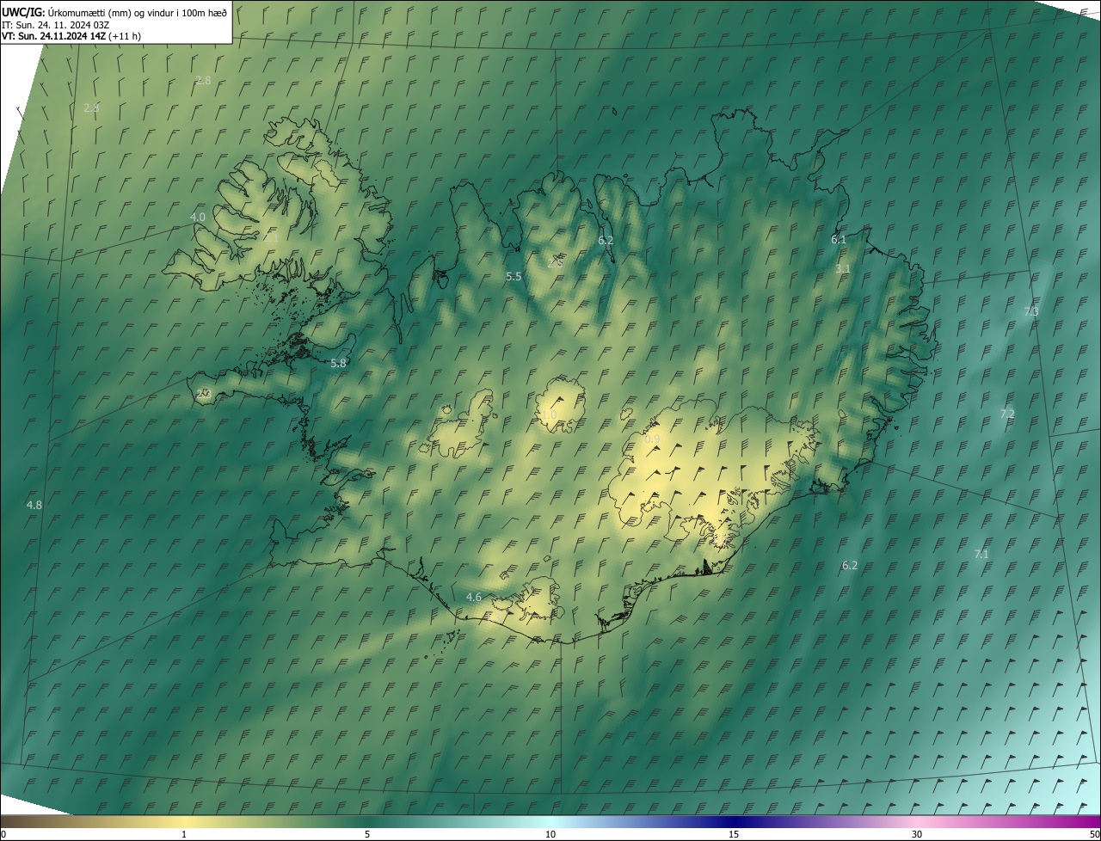The image size is (1101, 841).
Task: Click the '3.1' value label below 6.1
Action: (x=843, y=268)
